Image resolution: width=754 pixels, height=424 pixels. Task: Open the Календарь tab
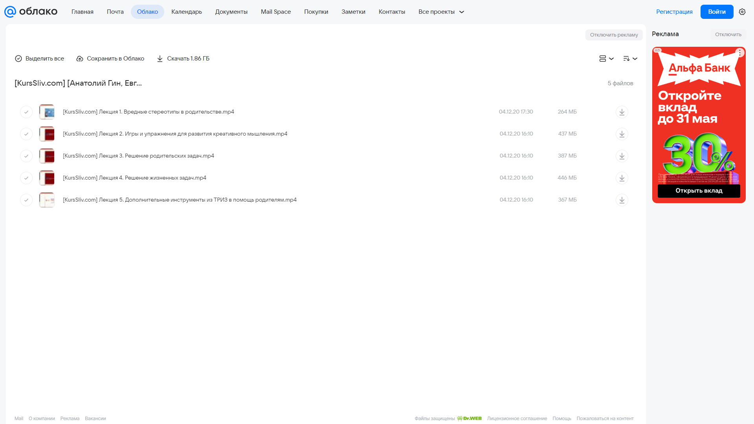pos(187,12)
